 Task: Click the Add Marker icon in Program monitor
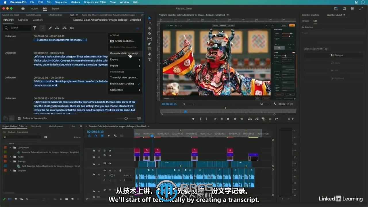193,119
